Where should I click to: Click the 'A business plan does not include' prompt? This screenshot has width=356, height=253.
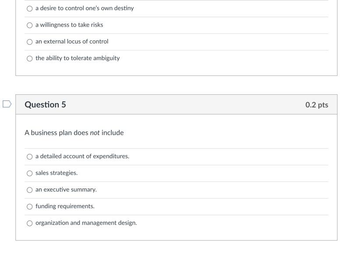(74, 132)
